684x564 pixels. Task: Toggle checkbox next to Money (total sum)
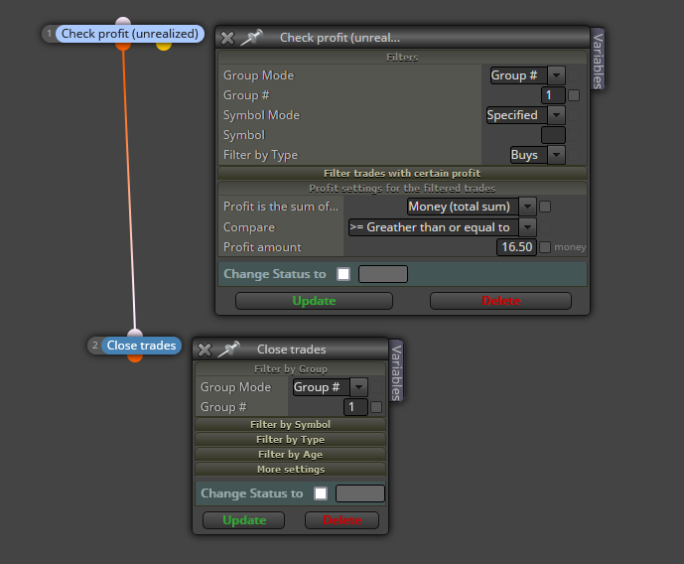coord(545,207)
